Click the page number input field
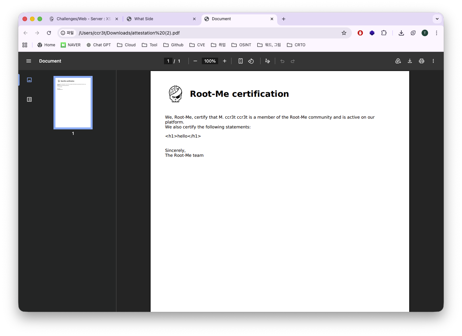 (168, 61)
